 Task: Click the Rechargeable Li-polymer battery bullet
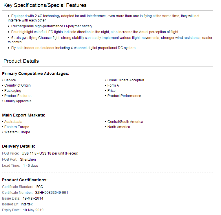pyautogui.click(x=52, y=26)
